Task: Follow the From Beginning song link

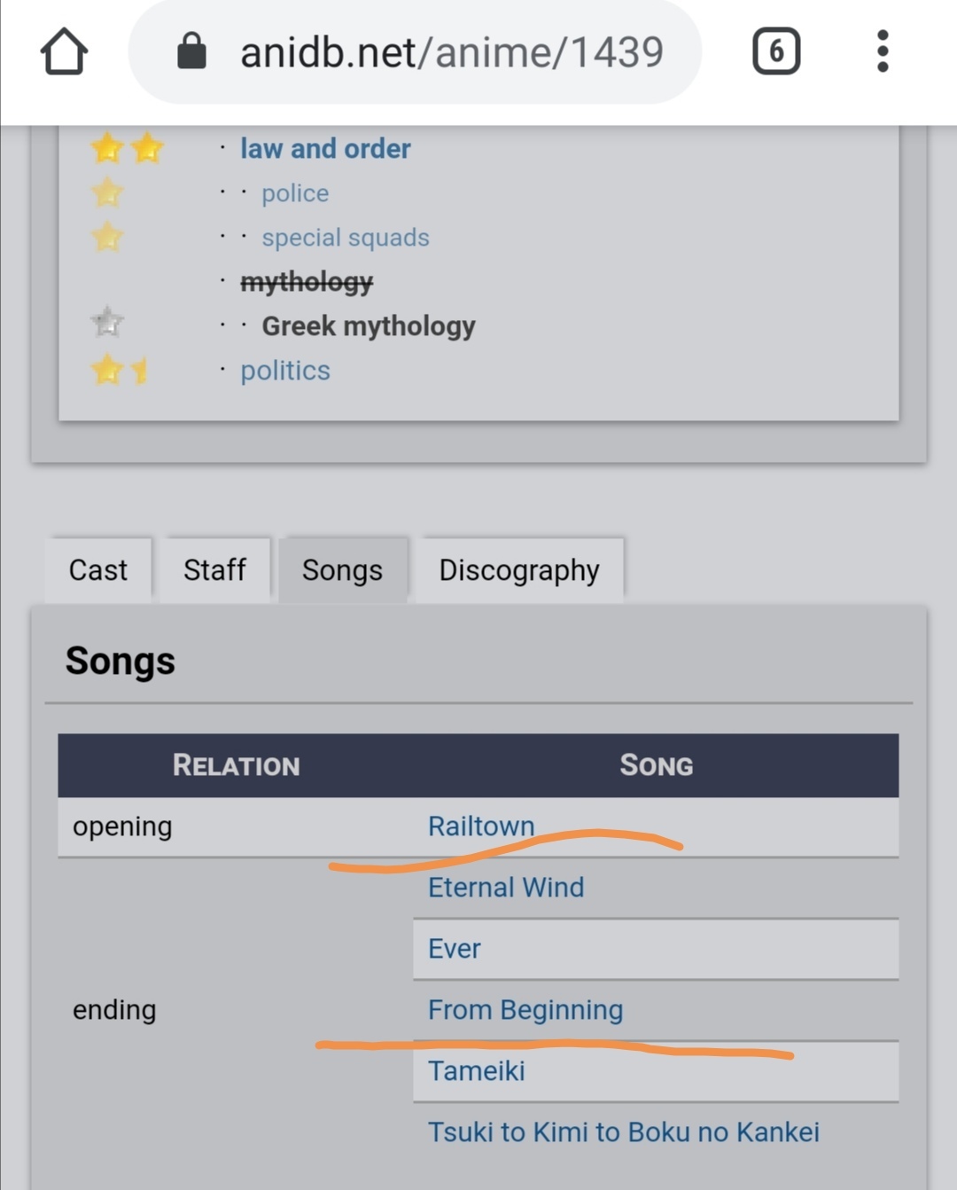Action: pyautogui.click(x=525, y=1009)
